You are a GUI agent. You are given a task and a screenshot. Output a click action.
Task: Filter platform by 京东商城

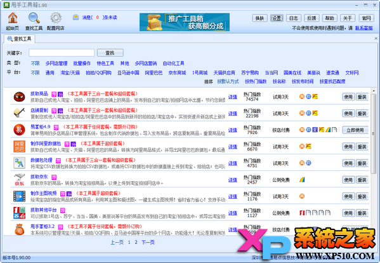click(x=177, y=72)
